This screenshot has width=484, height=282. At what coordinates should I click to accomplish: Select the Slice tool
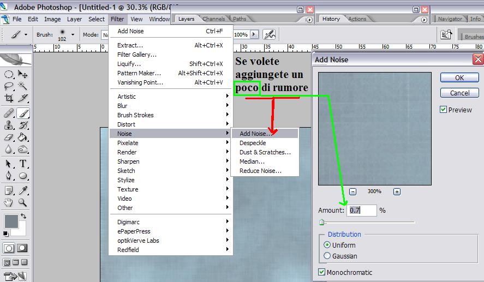coord(22,98)
